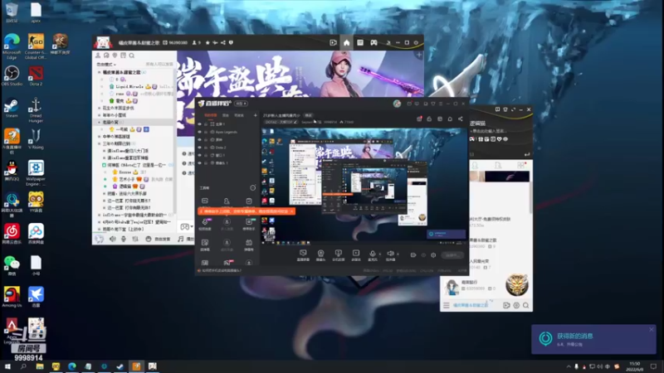
Task: Toggle visibility eye of 原神 source
Action: tap(200, 139)
